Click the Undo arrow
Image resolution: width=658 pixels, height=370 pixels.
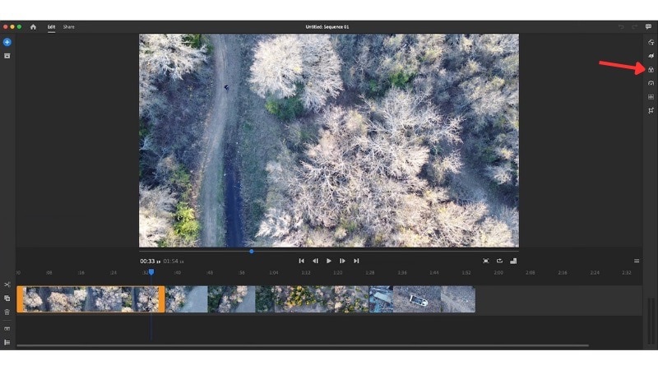621,27
